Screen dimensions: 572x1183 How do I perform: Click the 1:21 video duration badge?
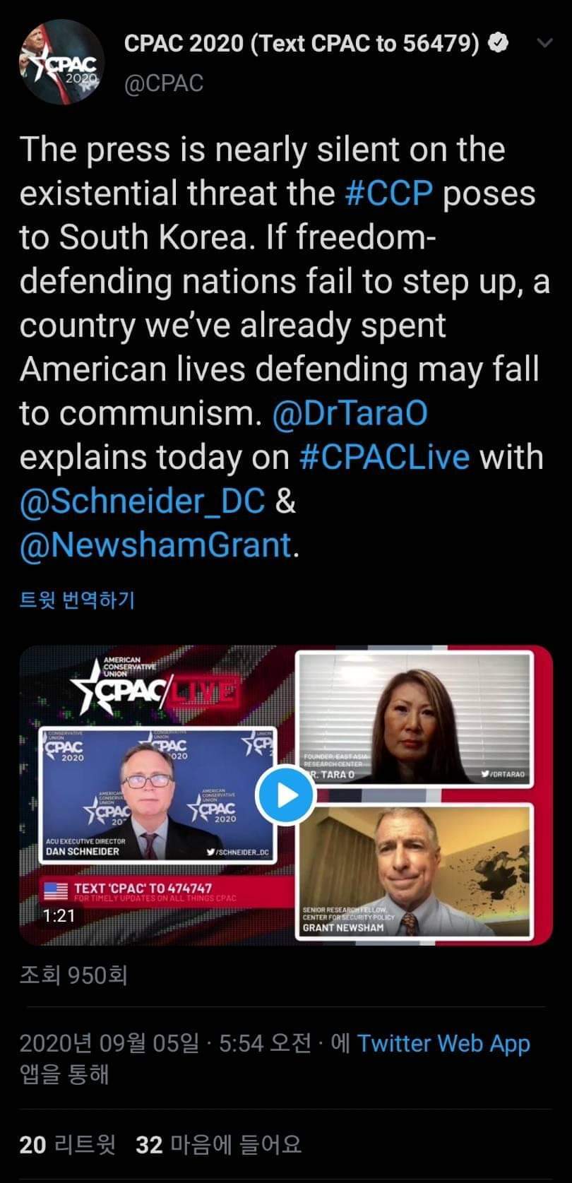pyautogui.click(x=59, y=916)
